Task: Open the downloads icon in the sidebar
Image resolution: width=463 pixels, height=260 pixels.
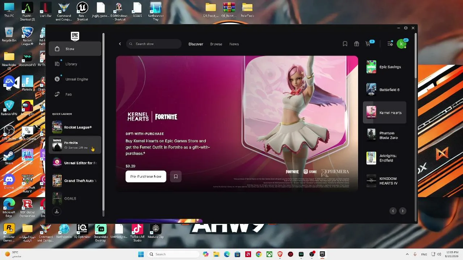Action: (57, 211)
